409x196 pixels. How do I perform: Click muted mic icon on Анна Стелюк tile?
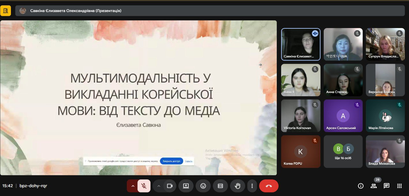tap(357, 69)
